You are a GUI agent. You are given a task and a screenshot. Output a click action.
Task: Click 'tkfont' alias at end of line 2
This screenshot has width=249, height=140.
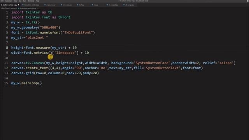(64, 17)
